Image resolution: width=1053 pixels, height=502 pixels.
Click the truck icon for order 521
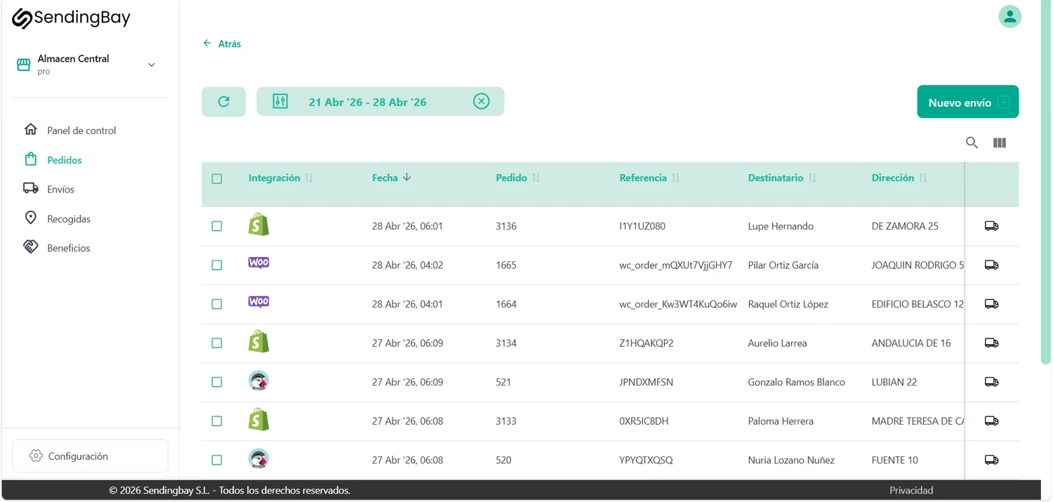coord(991,382)
